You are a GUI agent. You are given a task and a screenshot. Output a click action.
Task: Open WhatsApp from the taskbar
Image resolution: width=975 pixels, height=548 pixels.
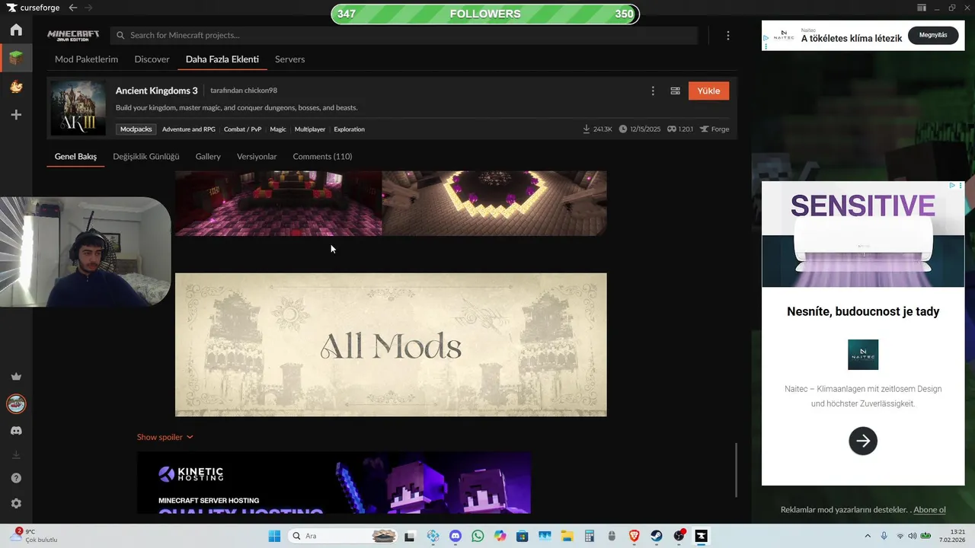[478, 536]
